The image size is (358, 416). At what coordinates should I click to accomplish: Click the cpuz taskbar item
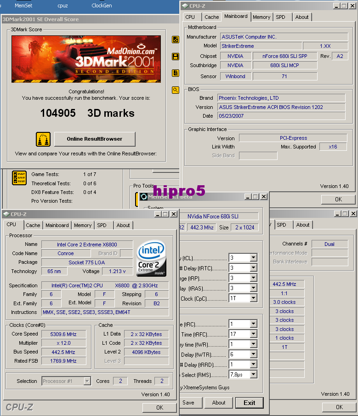point(63,6)
